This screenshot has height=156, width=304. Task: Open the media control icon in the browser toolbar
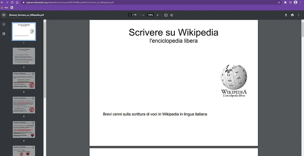290,2
